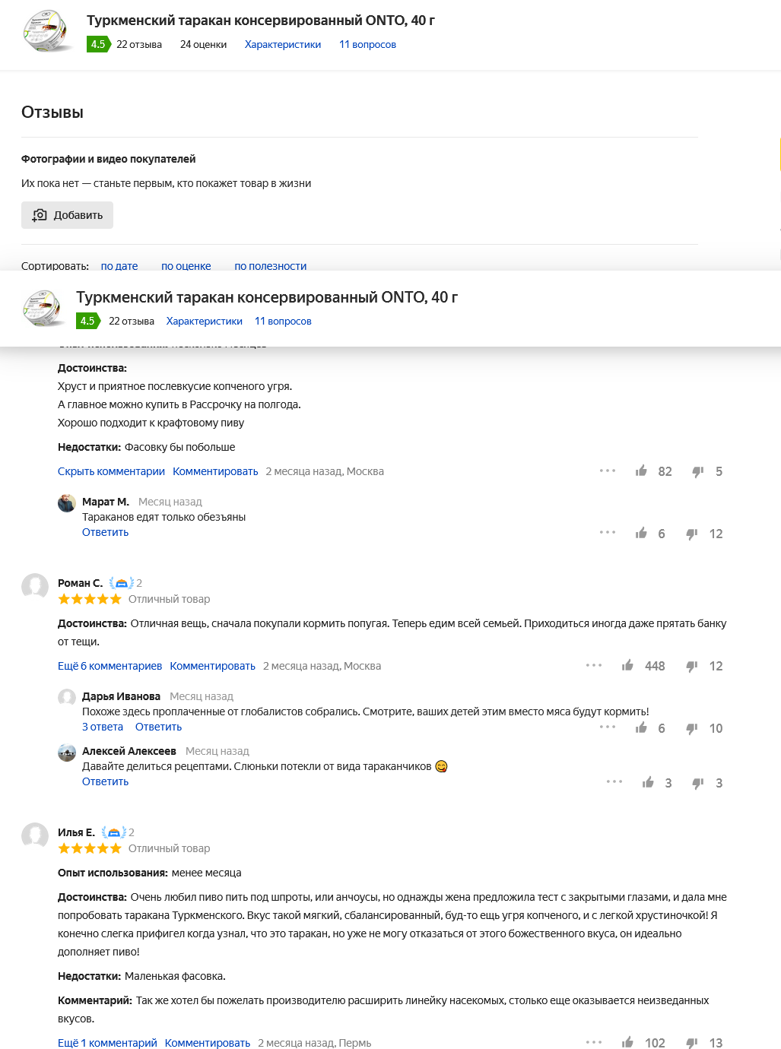
Task: Open Характеристики tab in sticky header
Action: (x=205, y=321)
